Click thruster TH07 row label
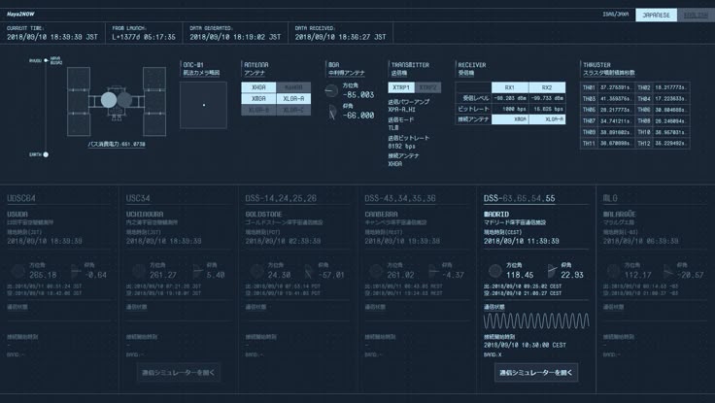Viewport: 715px width, 403px height. (589, 120)
